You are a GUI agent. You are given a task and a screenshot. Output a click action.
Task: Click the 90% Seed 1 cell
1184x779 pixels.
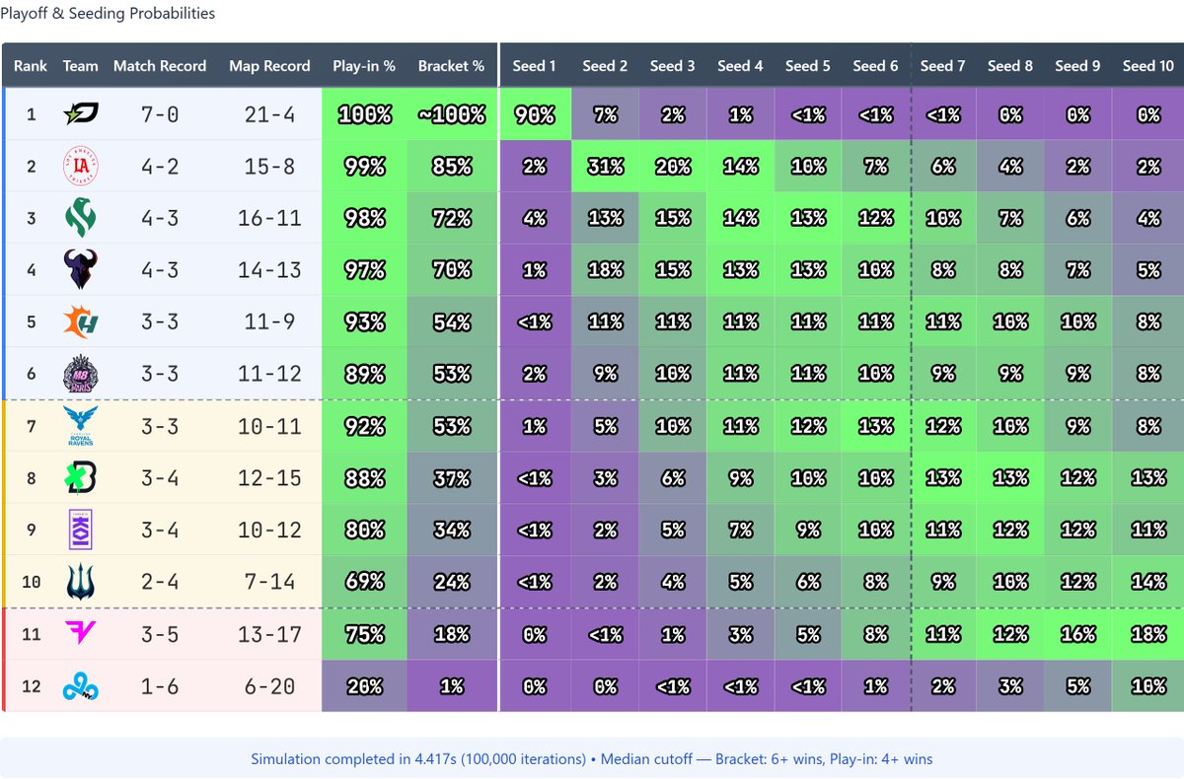click(535, 113)
